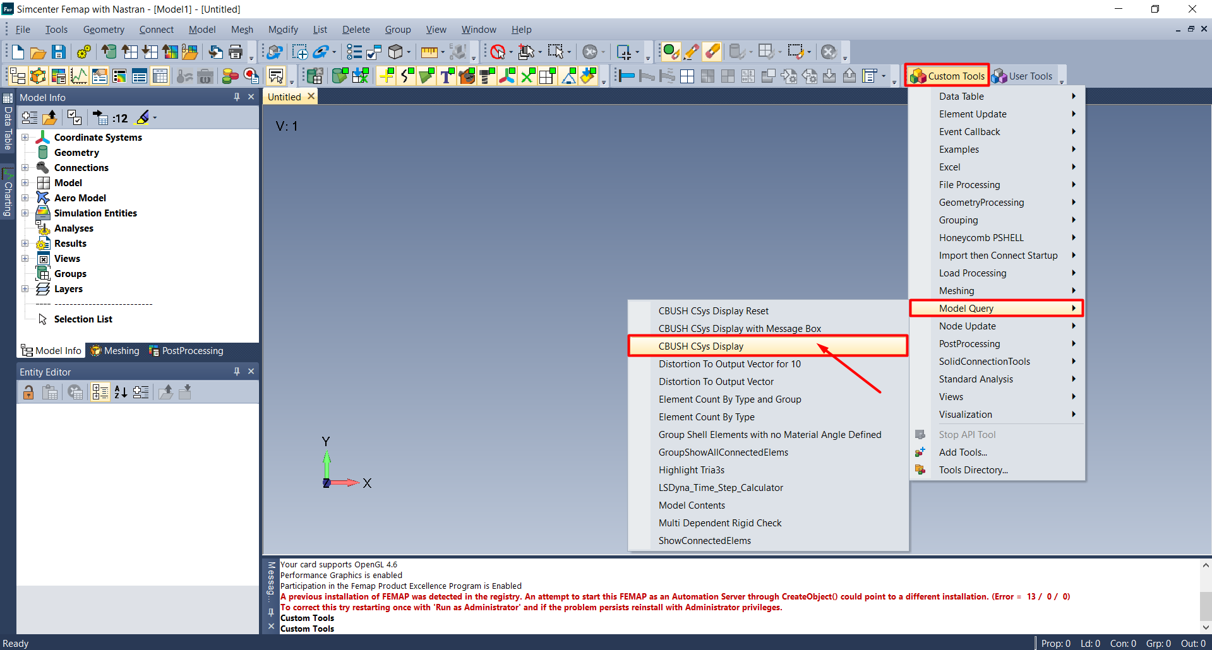This screenshot has height=650, width=1212.
Task: Click the Charting pane graph icon
Action: pos(79,76)
